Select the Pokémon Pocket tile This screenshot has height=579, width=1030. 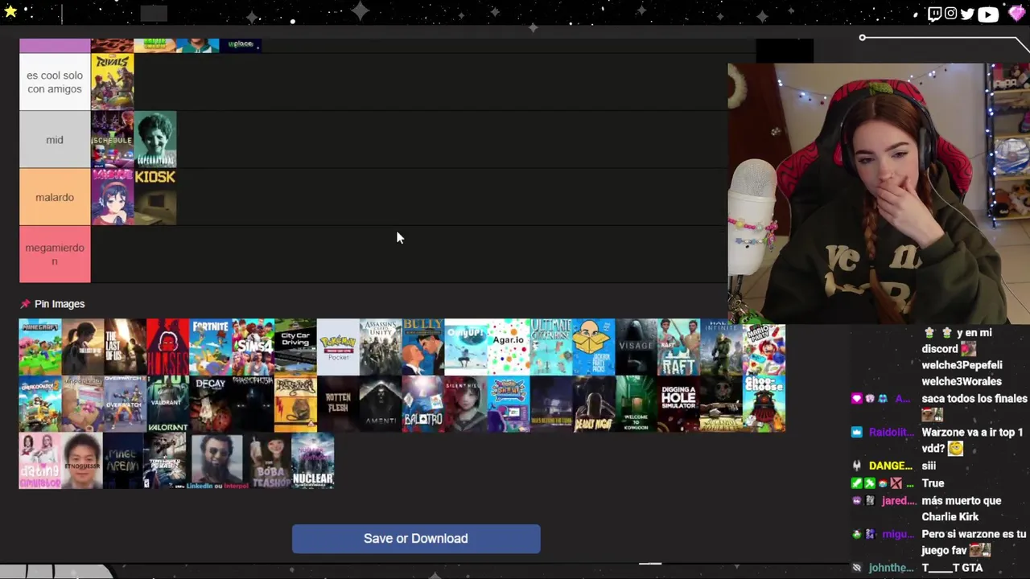[x=338, y=347]
